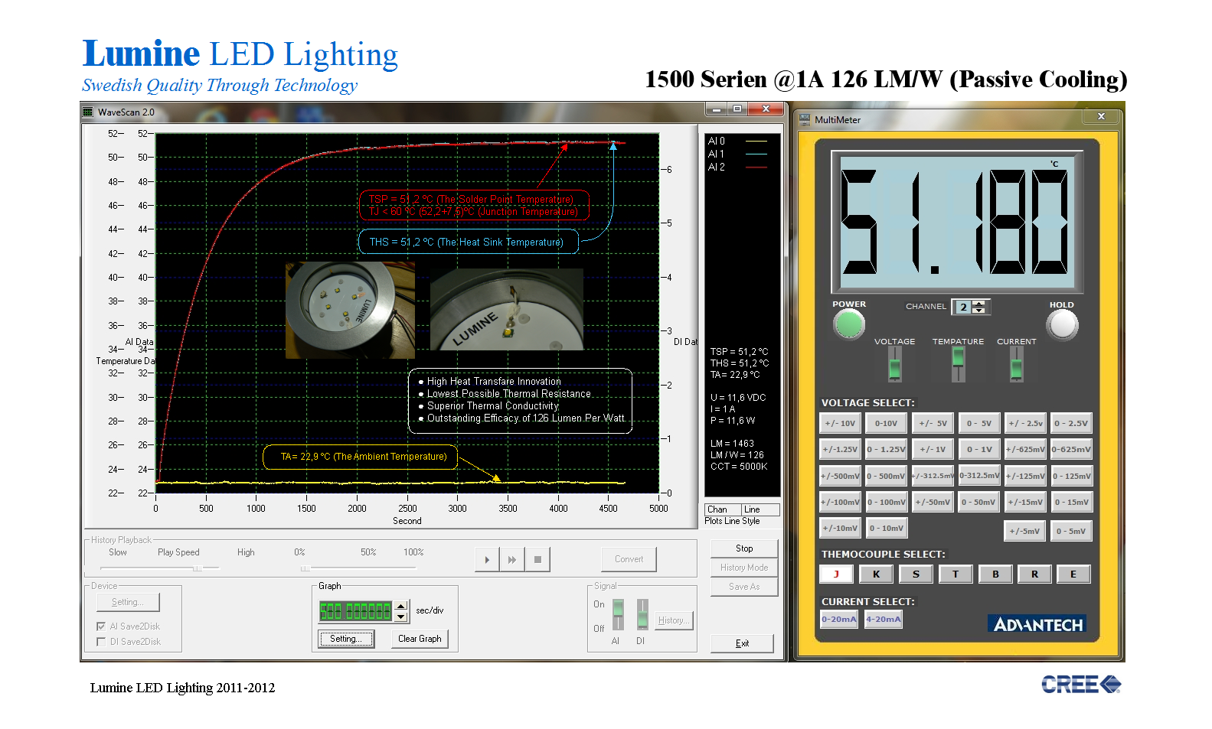Toggle the DI signal on/off switch
The width and height of the screenshot is (1212, 729).
point(642,615)
